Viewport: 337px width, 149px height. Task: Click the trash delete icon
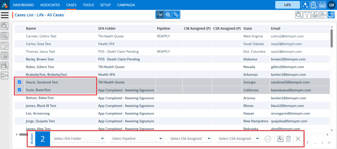click(x=288, y=139)
